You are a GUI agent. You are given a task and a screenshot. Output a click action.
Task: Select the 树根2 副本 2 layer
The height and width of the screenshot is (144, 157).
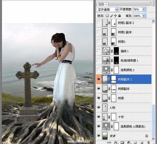126,23
